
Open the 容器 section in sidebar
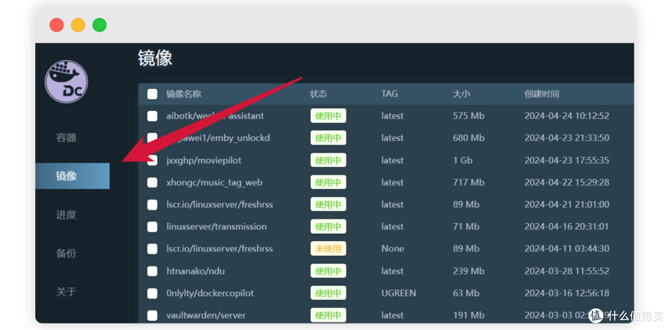(x=66, y=138)
